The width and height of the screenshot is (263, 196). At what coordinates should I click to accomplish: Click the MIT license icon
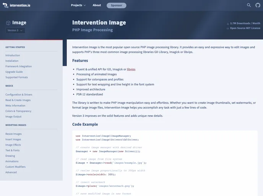pyautogui.click(x=228, y=28)
